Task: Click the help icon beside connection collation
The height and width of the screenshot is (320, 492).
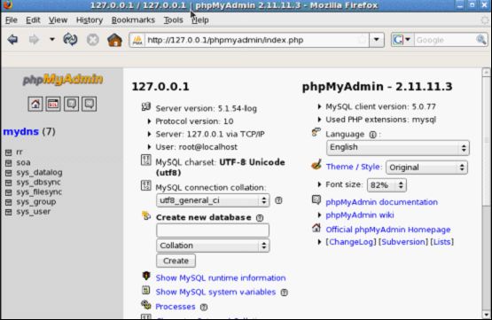Action: (x=278, y=200)
